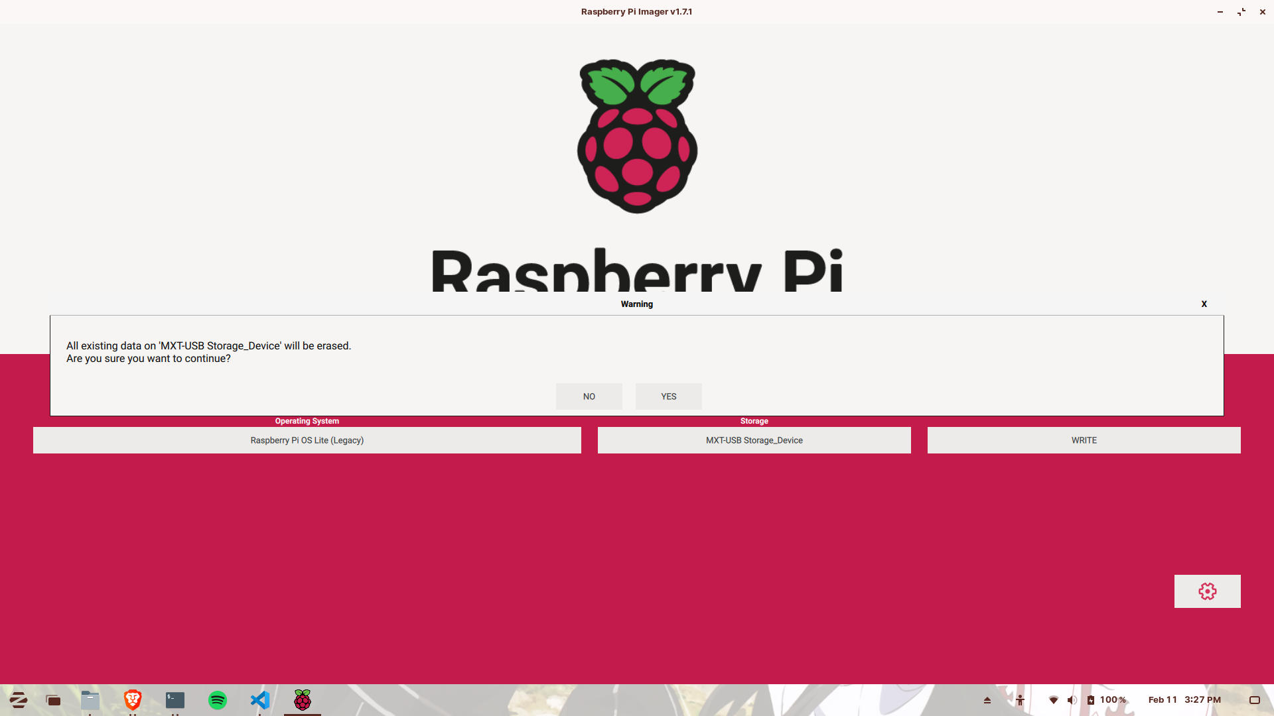Choose storage: MXT-USB Storage_Device button

(x=754, y=440)
